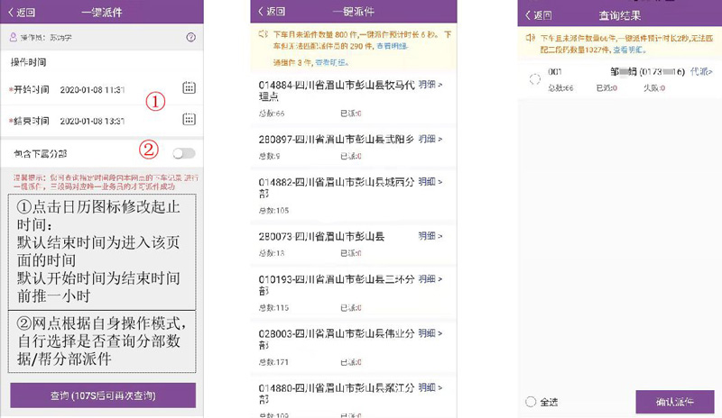Expand 明细 for 014884 牧马代理点
This screenshot has height=418, width=722.
tap(430, 84)
